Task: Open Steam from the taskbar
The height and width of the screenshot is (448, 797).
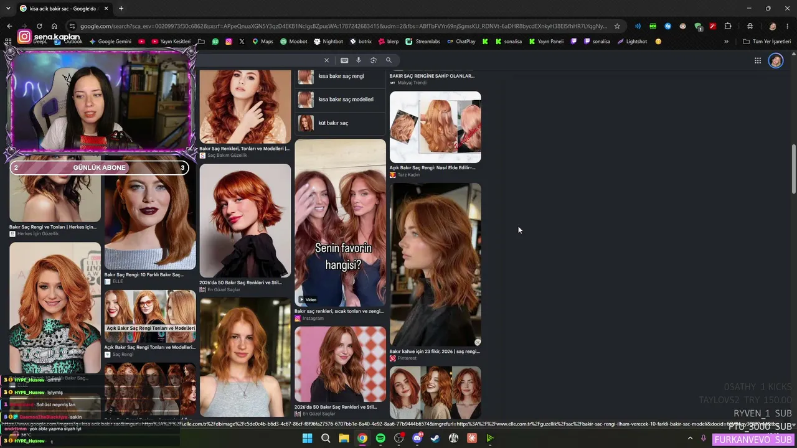Action: 435,438
